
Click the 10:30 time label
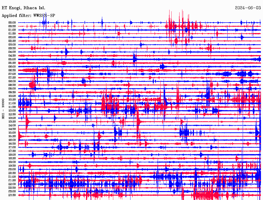tap(12, 100)
